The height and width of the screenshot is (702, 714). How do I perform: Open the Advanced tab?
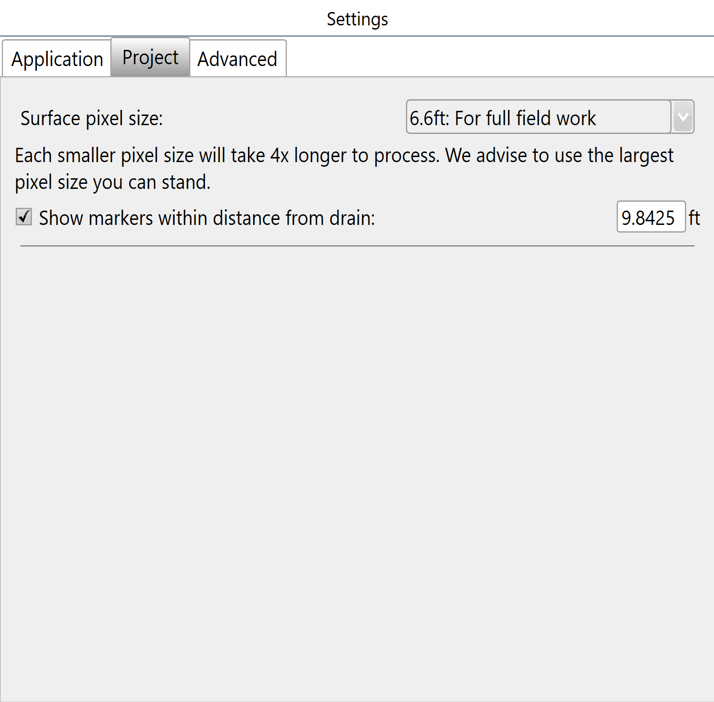click(238, 59)
